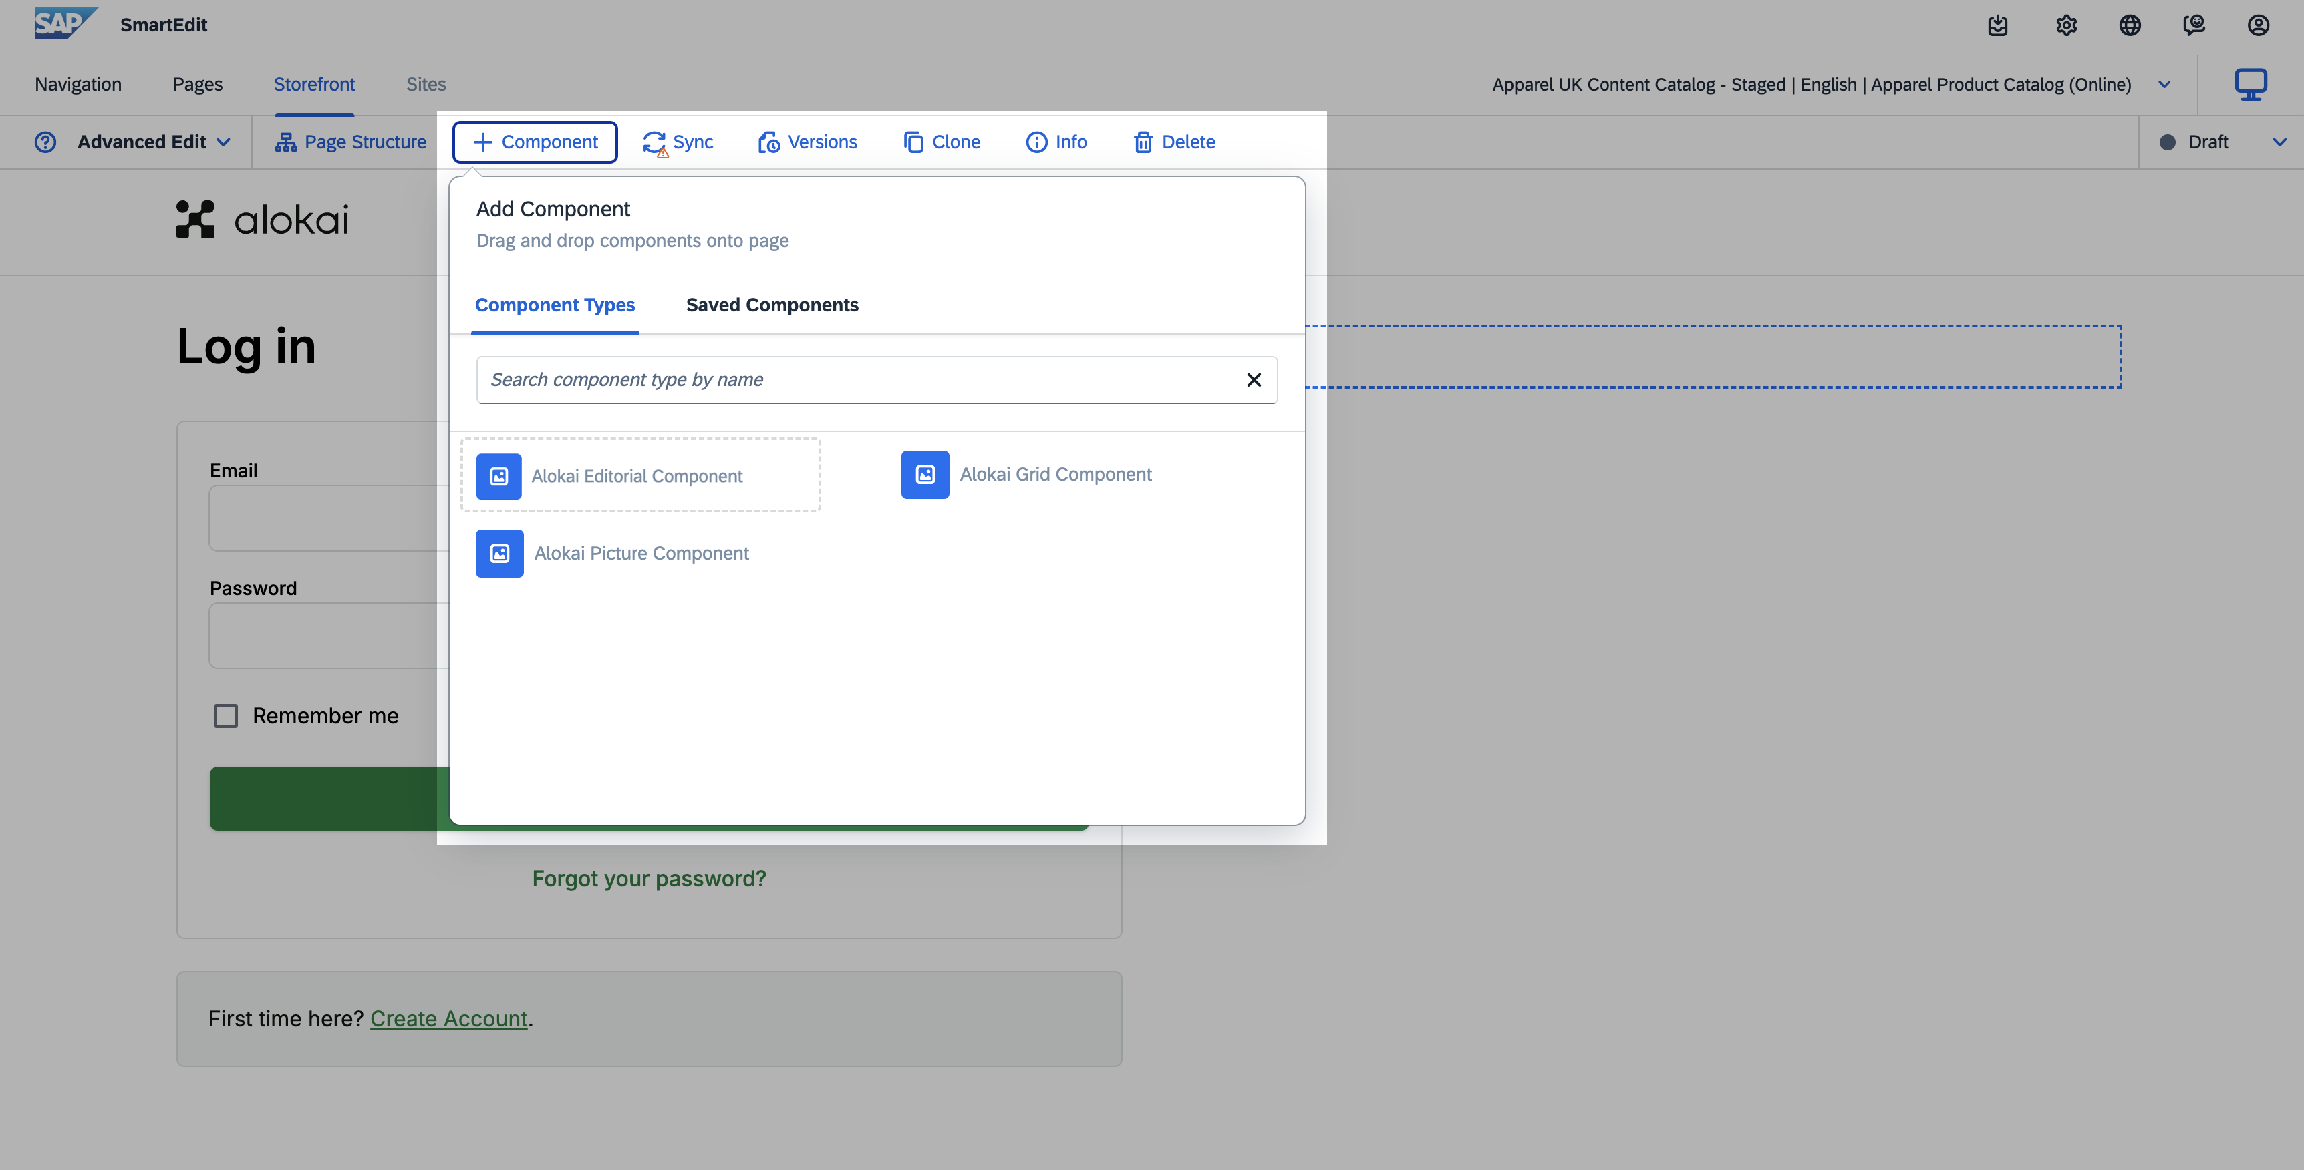Click the Sync toolbar button
2304x1170 pixels.
[x=678, y=142]
